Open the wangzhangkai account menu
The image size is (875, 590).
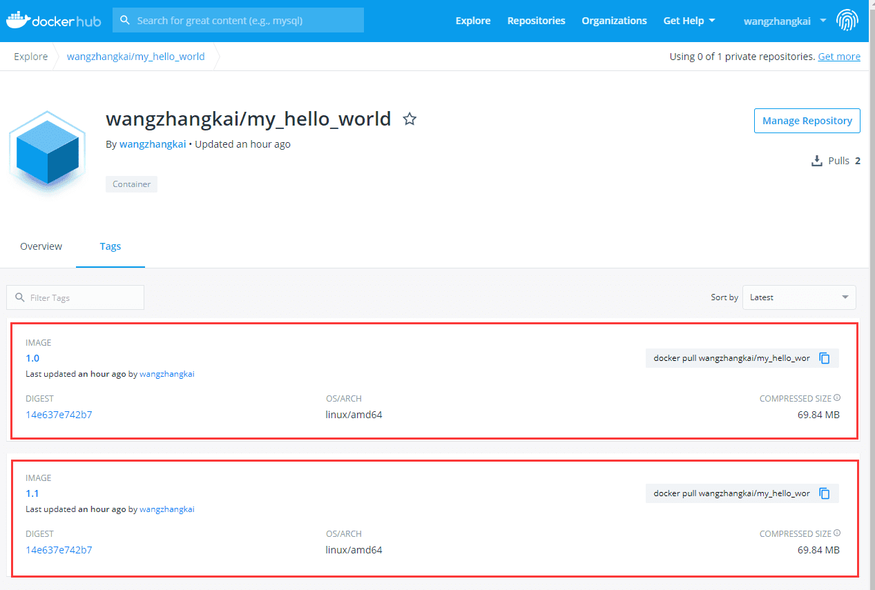tap(785, 21)
